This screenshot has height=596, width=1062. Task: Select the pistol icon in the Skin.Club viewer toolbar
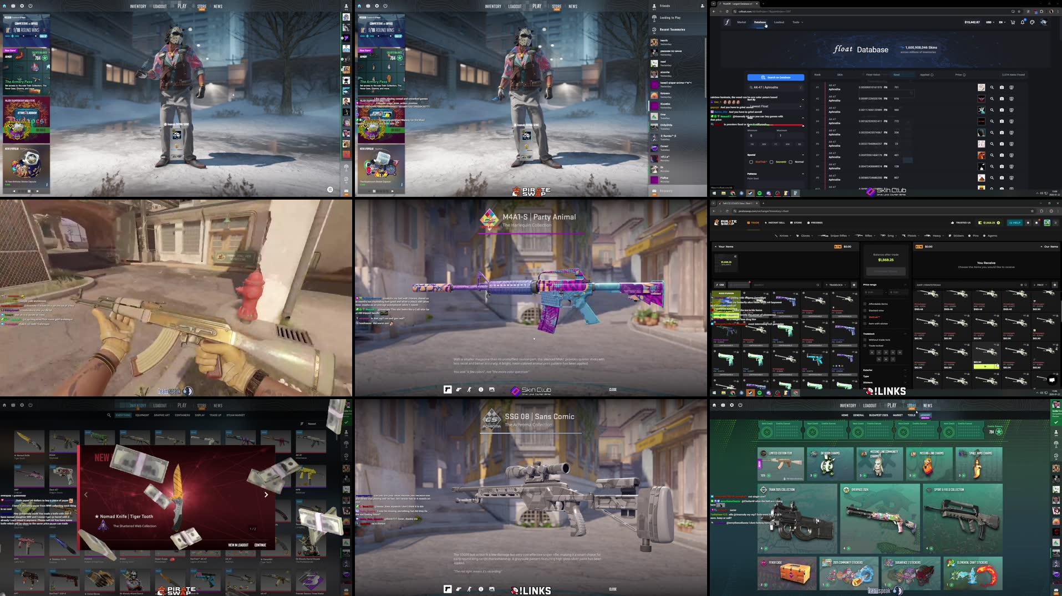click(x=459, y=389)
